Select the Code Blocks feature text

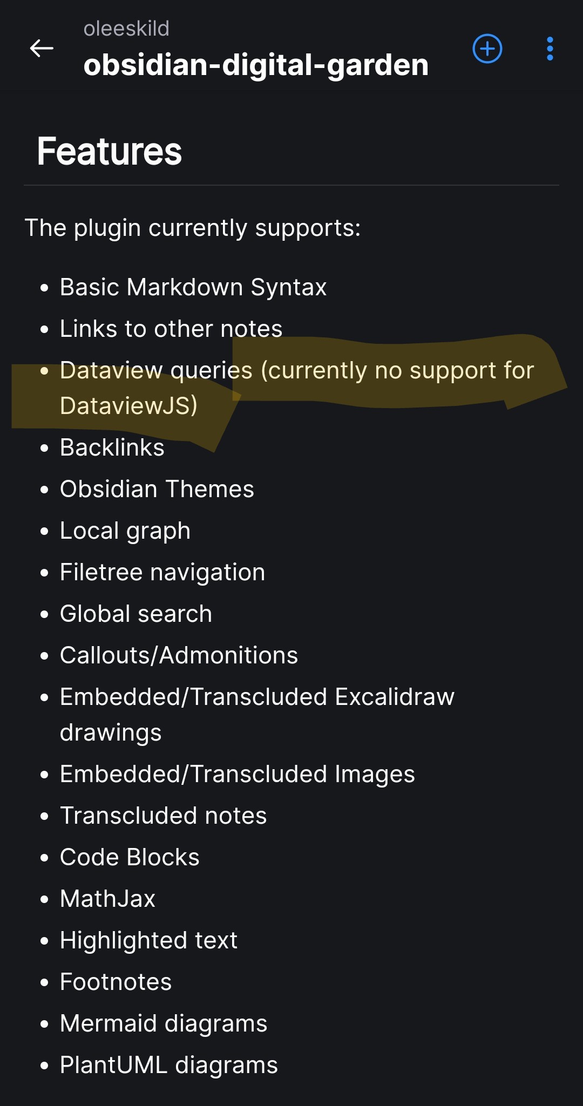coord(130,857)
